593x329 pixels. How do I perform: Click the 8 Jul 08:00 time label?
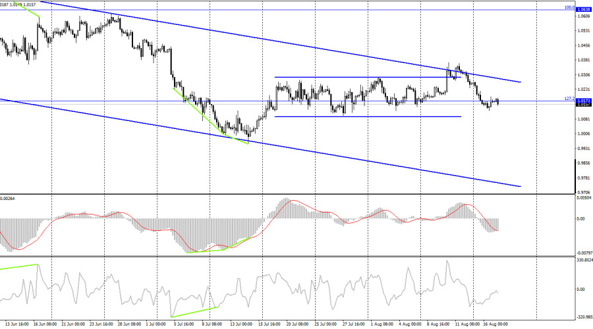point(212,324)
